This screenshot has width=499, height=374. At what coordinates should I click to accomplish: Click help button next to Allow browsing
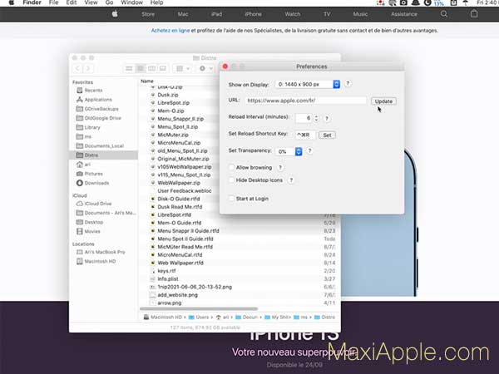[x=280, y=168]
